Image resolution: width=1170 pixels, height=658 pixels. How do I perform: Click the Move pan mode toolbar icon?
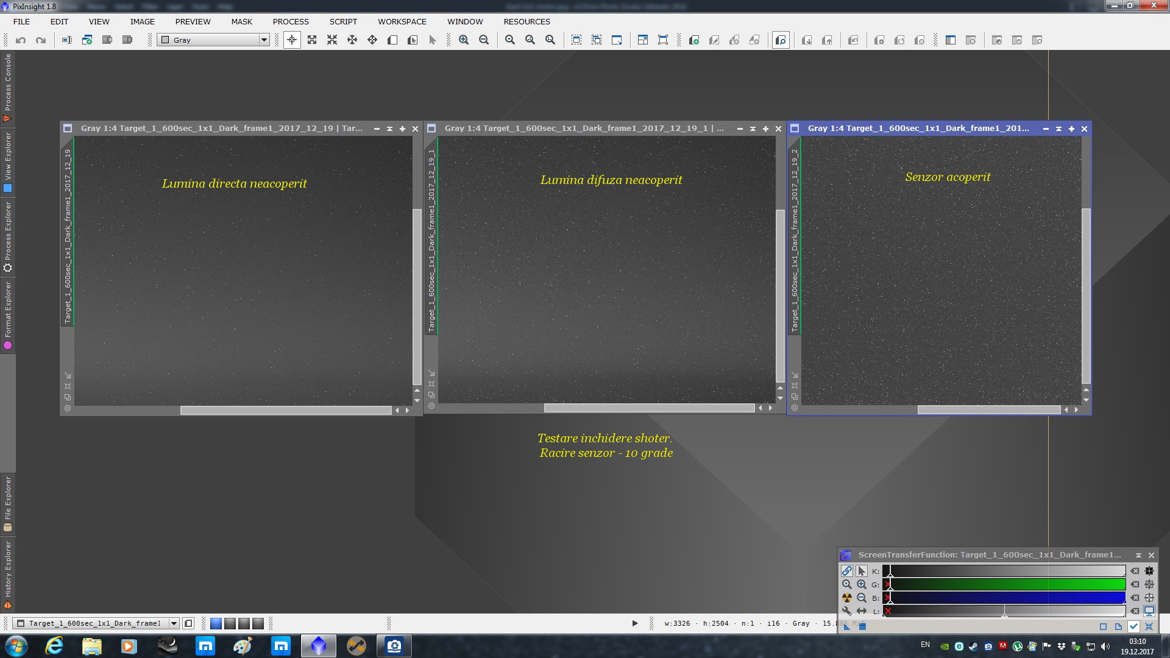pyautogui.click(x=352, y=40)
